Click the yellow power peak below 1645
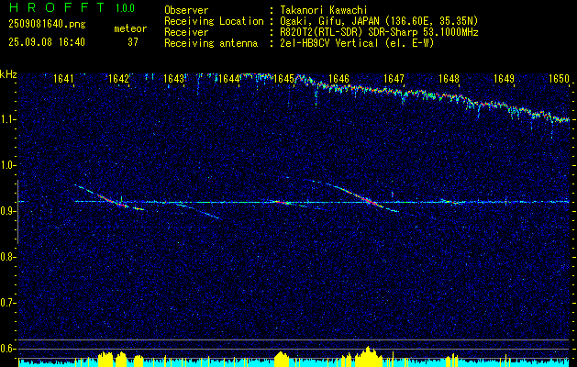Screen dimensions: 577x367 tap(282, 359)
